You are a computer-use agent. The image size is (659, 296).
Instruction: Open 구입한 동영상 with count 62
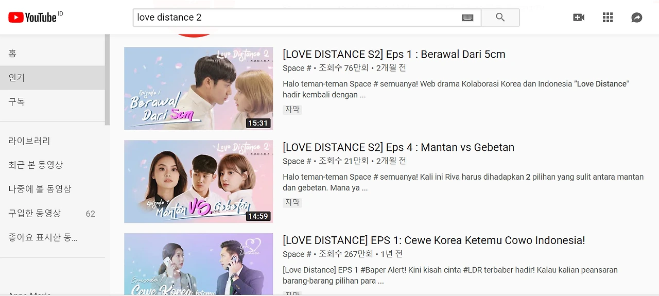[53, 213]
